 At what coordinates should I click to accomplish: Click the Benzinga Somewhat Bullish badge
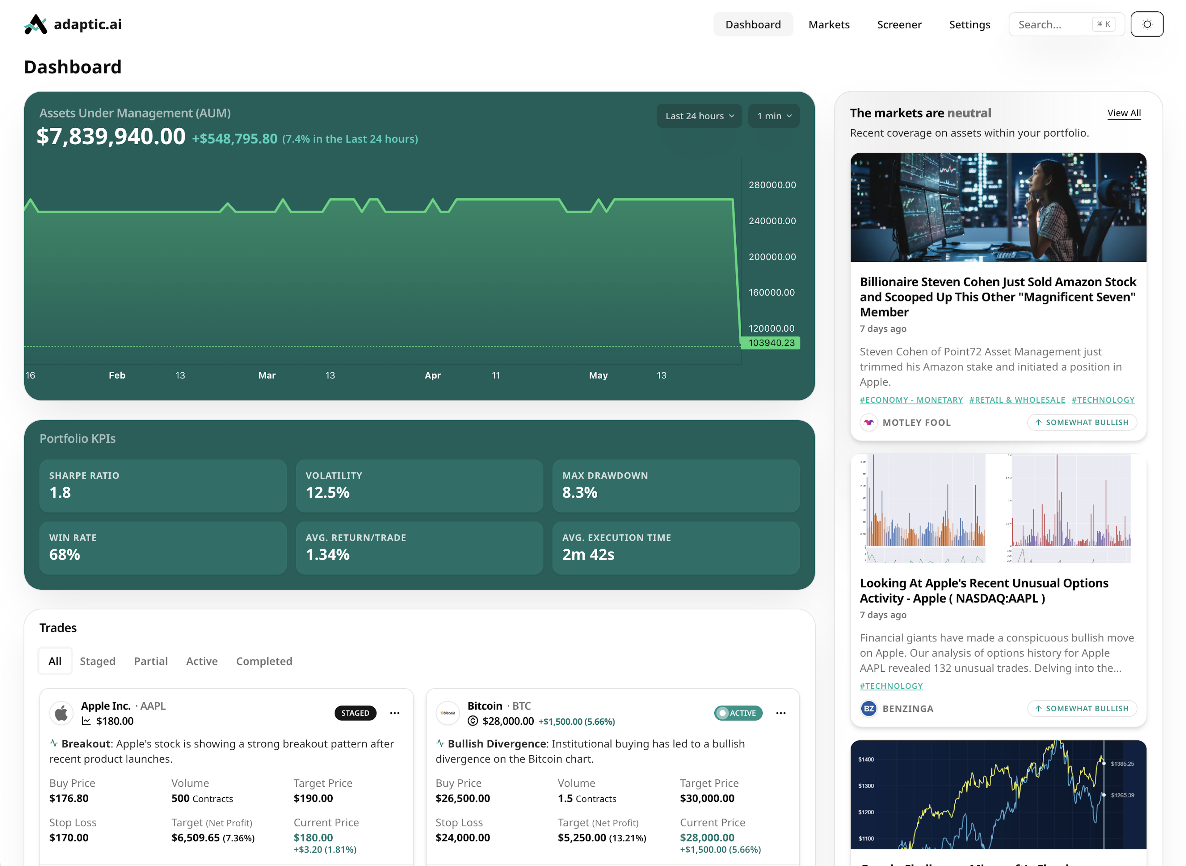tap(1082, 709)
